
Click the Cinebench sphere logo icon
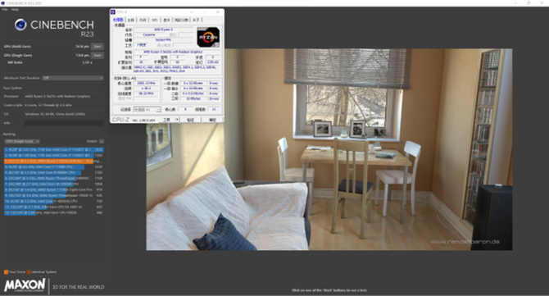coord(20,25)
